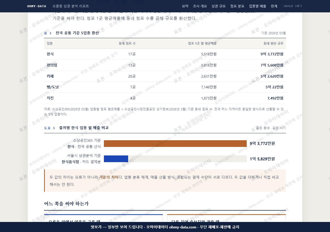Navigate to 상권 규모 in the nav
Viewport: 330px width, 232px height.
click(218, 6)
